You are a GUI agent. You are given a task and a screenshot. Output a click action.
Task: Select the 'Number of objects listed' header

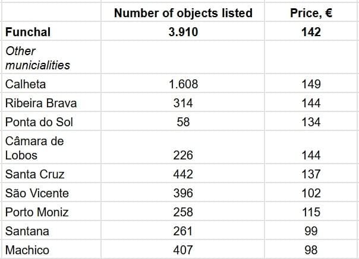click(183, 13)
